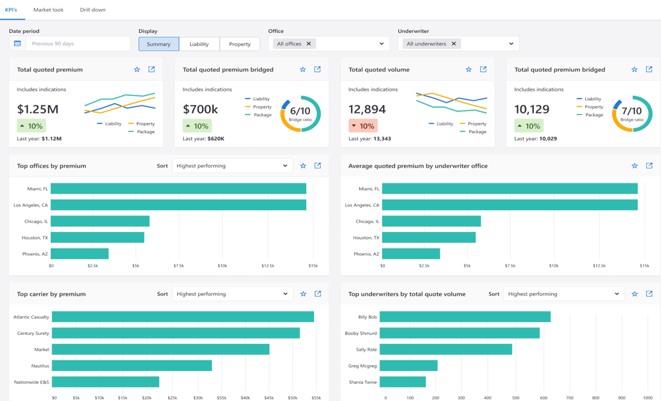
Task: Star the Top offices by premium chart
Action: (303, 166)
